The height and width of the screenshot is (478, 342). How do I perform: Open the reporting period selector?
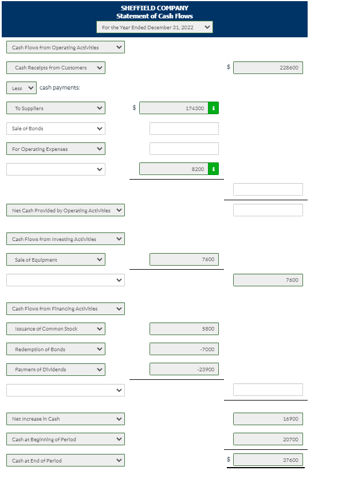pyautogui.click(x=155, y=26)
